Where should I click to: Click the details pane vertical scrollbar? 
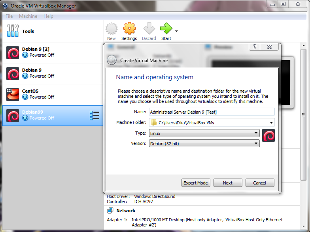pos(303,115)
